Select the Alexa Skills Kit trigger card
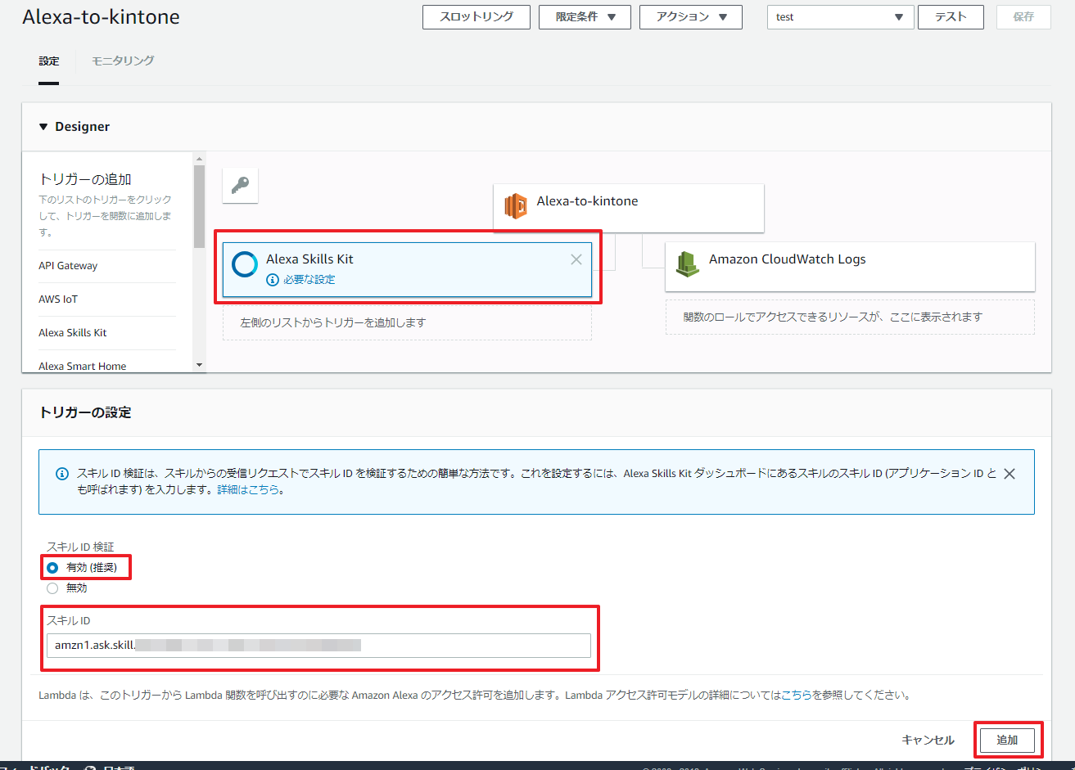This screenshot has height=770, width=1075. click(407, 269)
